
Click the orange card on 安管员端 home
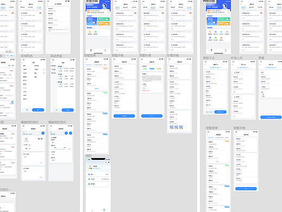[104, 23]
